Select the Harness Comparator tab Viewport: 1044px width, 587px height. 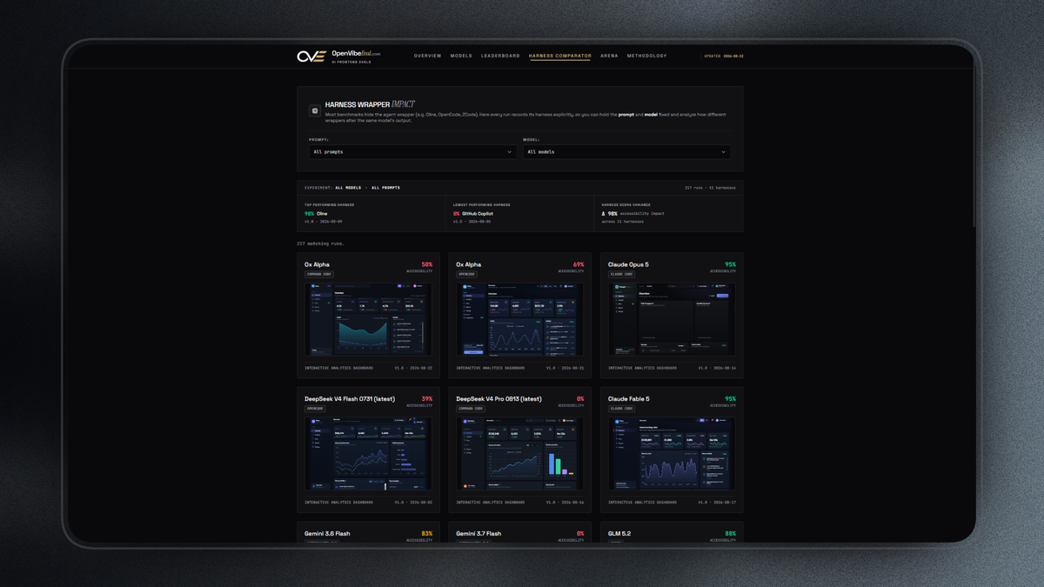(x=560, y=56)
